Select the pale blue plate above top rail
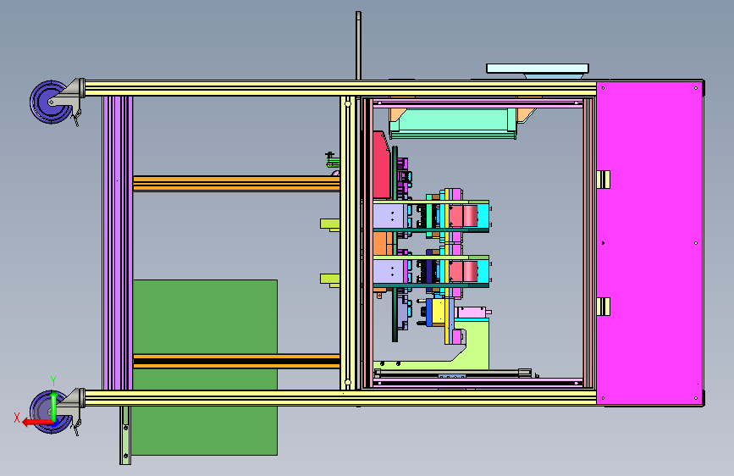 tap(538, 69)
